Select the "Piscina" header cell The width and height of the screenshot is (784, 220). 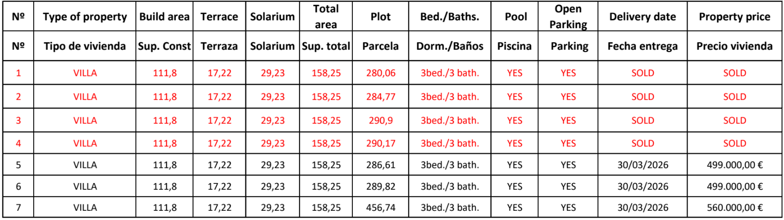[x=514, y=46]
